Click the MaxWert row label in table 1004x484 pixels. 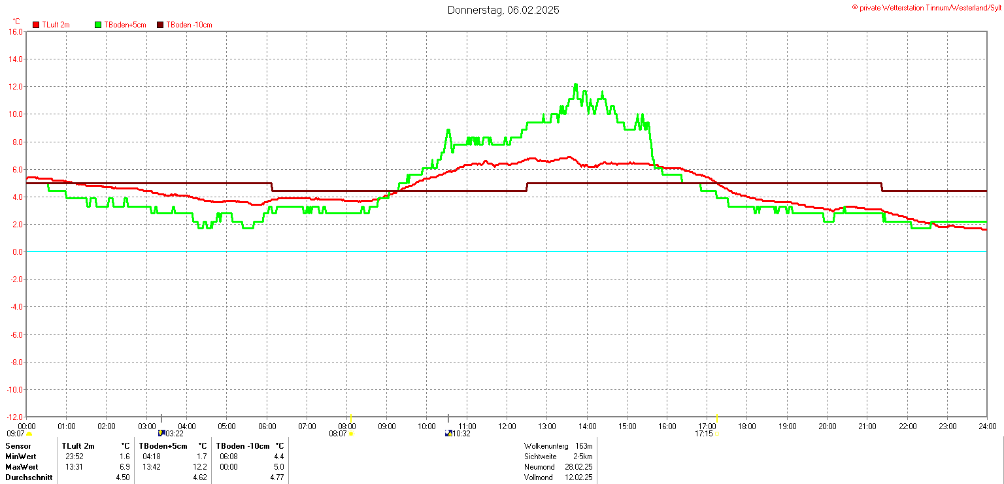pyautogui.click(x=22, y=467)
